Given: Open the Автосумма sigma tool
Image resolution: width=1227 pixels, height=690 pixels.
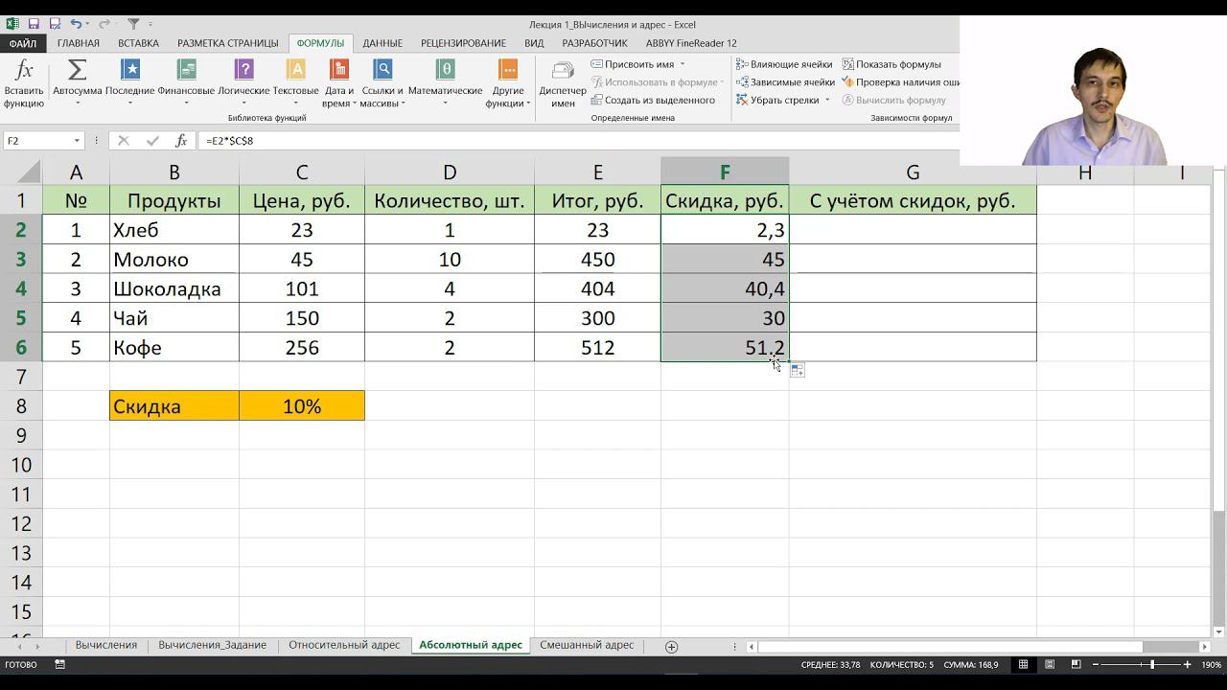Looking at the screenshot, I should pos(77,83).
